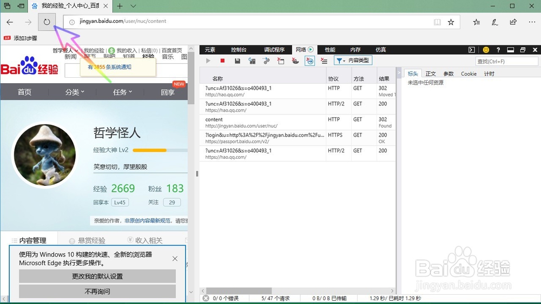This screenshot has height=304, width=541.
Task: Dismiss the Microsoft Edge default browser prompt
Action: point(175,259)
